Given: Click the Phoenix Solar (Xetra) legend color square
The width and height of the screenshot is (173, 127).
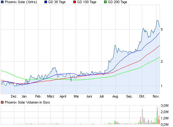Looking at the screenshot, I should pyautogui.click(x=2, y=2).
